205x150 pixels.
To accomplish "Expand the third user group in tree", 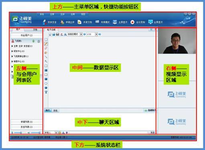I will point(12,56).
